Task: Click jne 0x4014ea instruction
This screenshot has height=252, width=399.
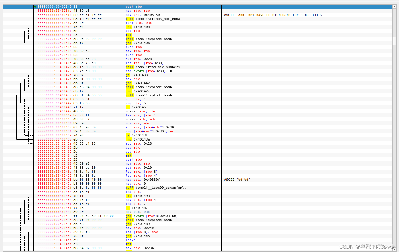Action: tap(137, 236)
